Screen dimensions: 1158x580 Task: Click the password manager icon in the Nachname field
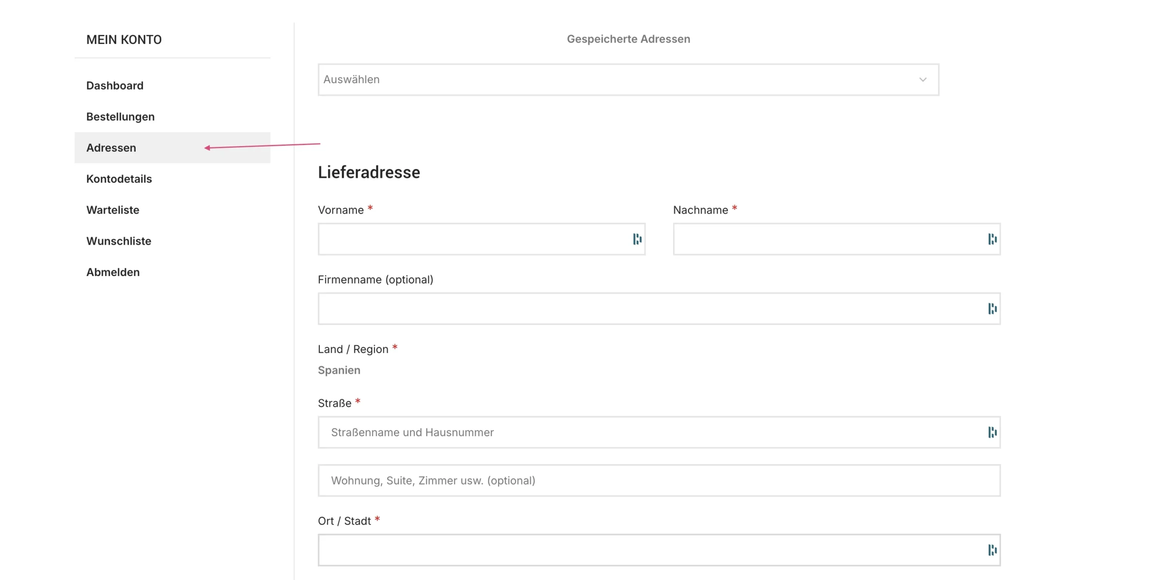(992, 239)
